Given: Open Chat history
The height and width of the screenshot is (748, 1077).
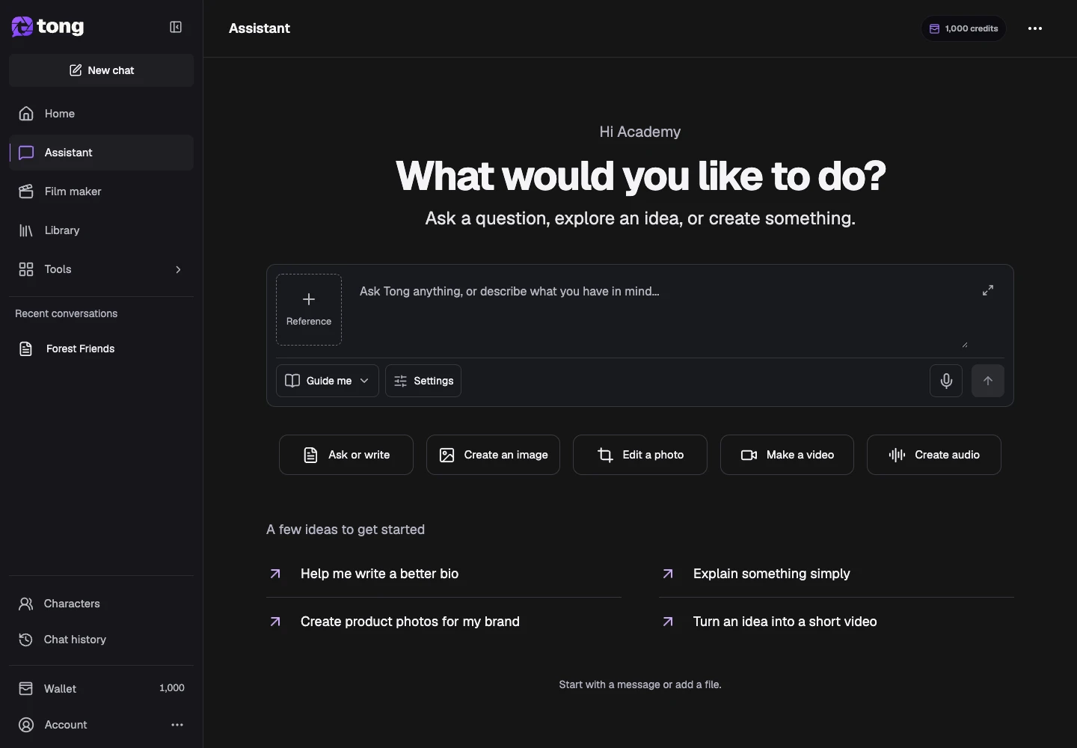Looking at the screenshot, I should point(102,640).
